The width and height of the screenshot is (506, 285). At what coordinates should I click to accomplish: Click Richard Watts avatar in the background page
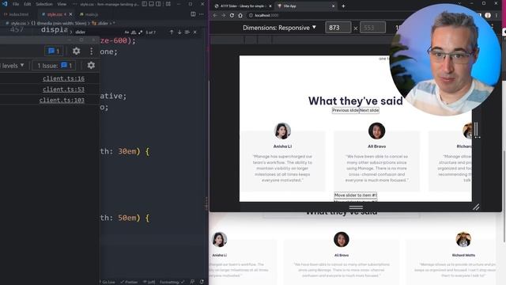[463, 239]
